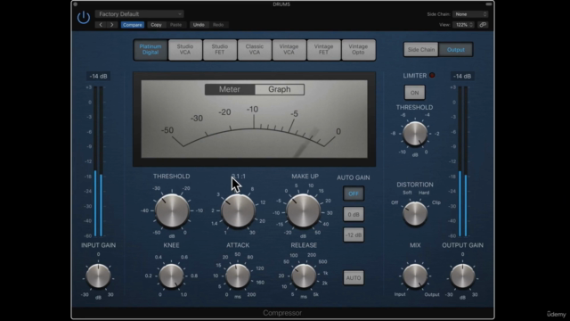The height and width of the screenshot is (321, 570).
Task: Click the Make Up gain knob
Action: [x=303, y=210]
